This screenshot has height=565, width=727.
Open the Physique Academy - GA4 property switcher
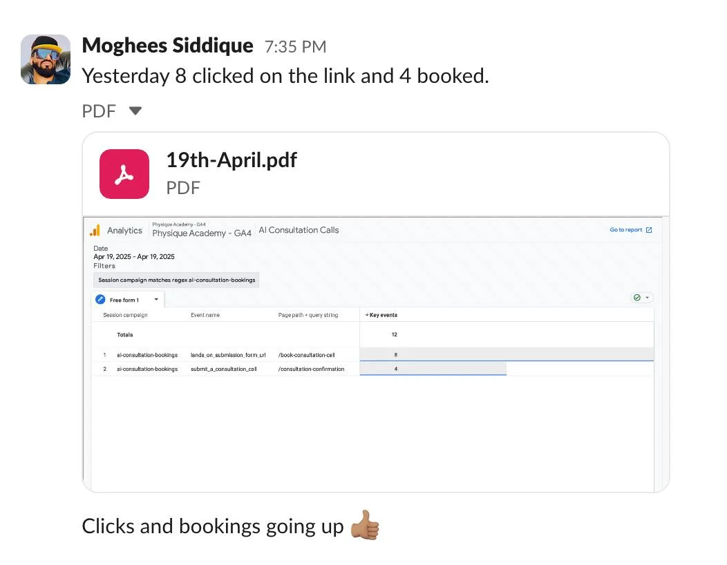click(x=202, y=233)
